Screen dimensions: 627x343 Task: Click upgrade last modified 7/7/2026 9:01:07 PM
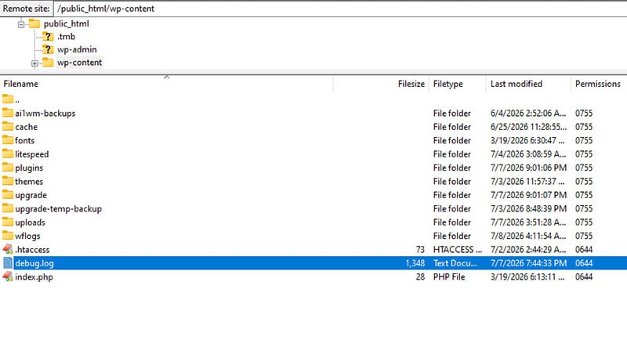528,195
